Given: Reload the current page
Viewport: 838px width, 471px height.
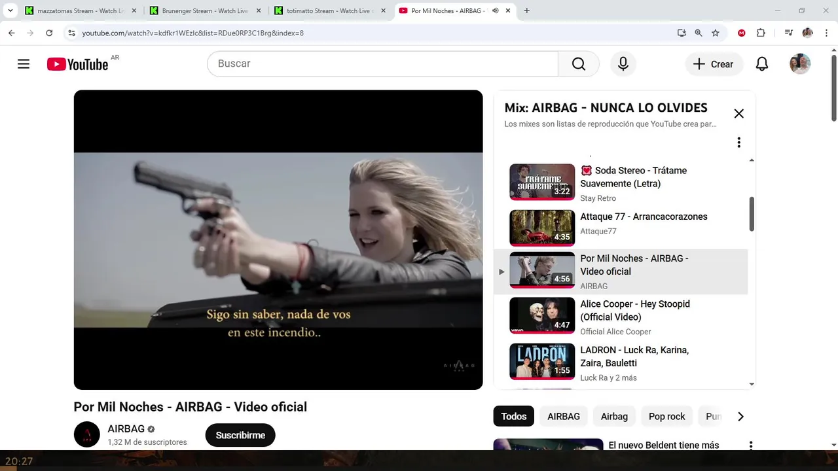Looking at the screenshot, I should pos(49,33).
